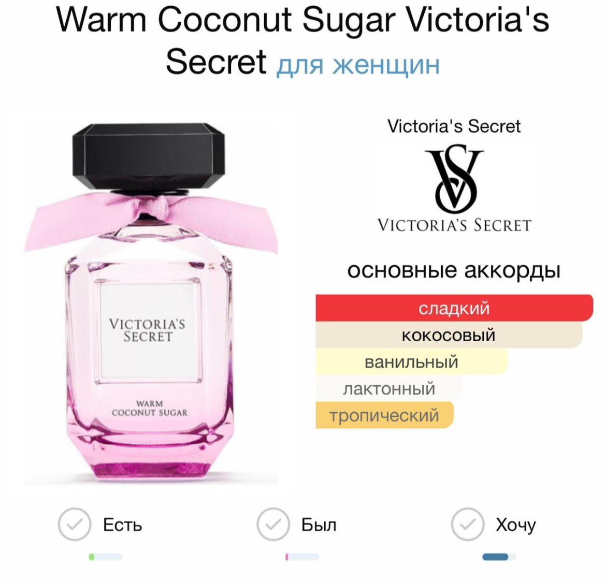Screen dimensions: 606x581
Task: Click the "Был" label text
Action: click(319, 525)
